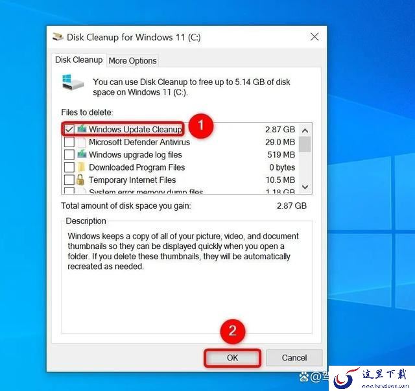The image size is (415, 391).
Task: Click the Windows Update Cleanup item icon
Action: [82, 129]
